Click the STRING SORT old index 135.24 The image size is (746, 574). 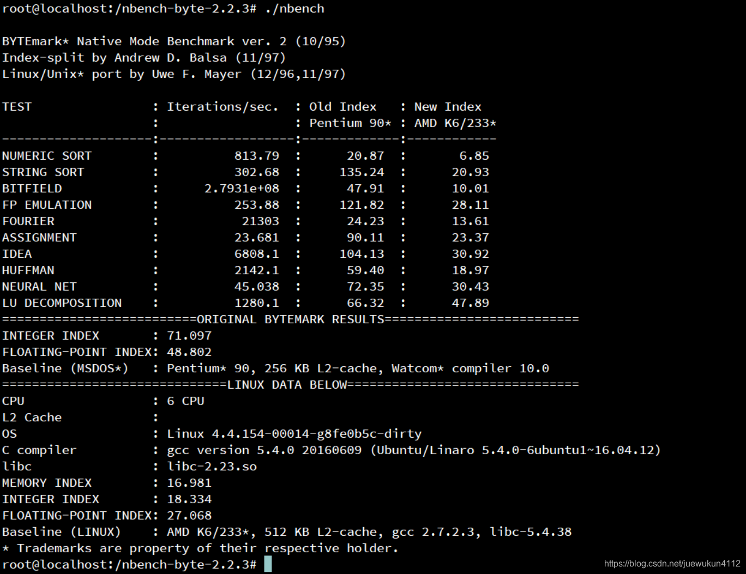(362, 172)
